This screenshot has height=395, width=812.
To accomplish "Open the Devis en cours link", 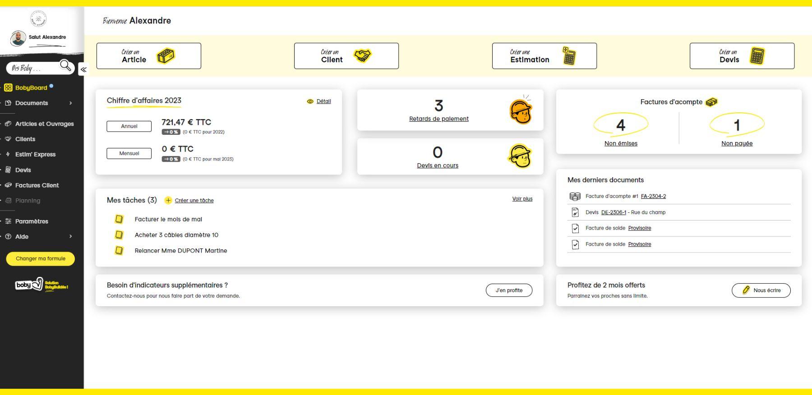I will tap(438, 165).
